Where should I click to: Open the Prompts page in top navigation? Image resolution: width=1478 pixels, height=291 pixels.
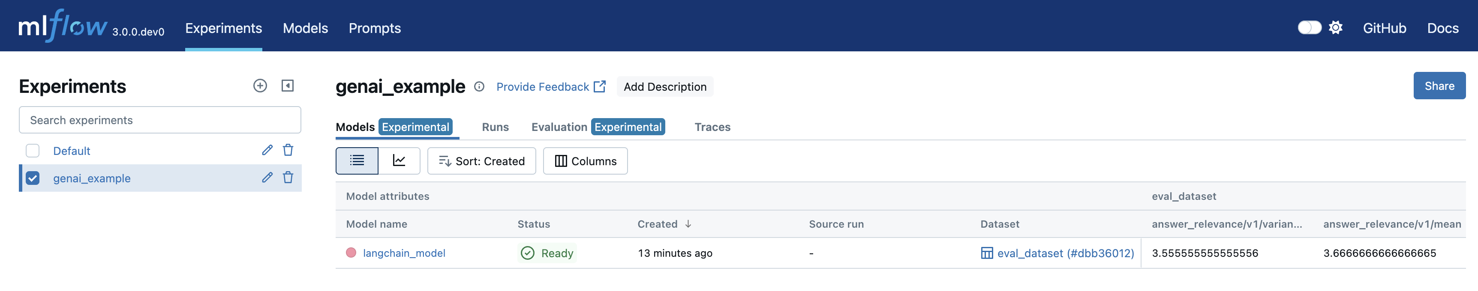(375, 28)
